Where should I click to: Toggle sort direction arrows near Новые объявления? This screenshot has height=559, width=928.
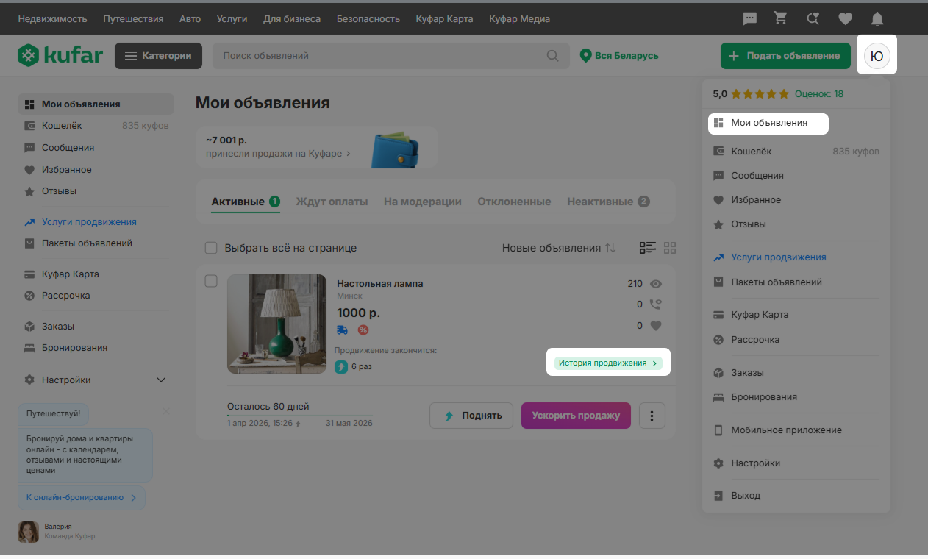610,248
